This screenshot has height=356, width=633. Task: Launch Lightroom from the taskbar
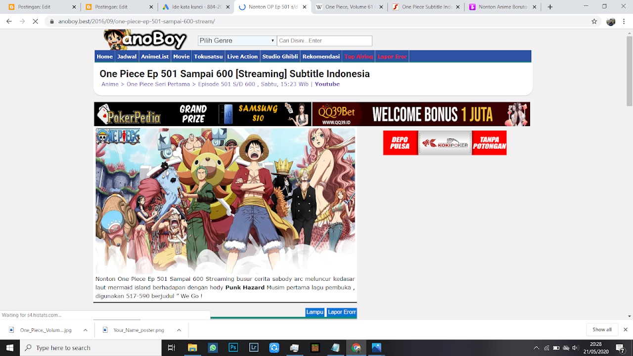(x=254, y=348)
